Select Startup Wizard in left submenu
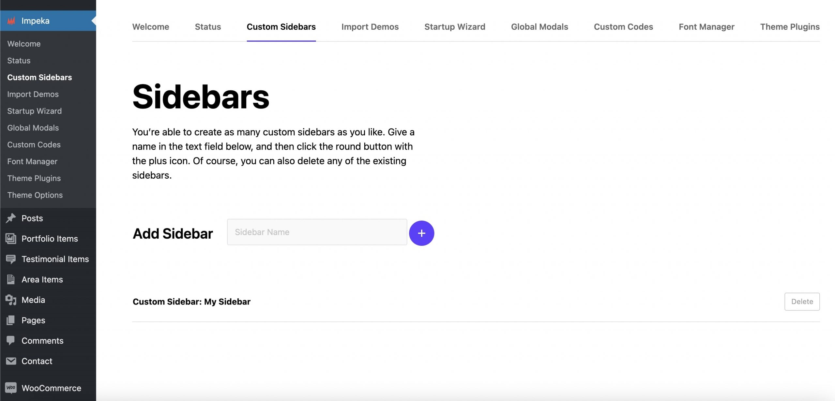This screenshot has width=835, height=401. click(34, 111)
